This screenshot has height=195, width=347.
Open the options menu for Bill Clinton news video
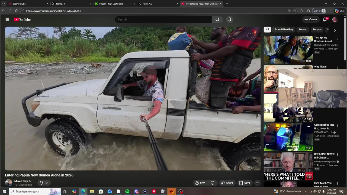click(338, 154)
